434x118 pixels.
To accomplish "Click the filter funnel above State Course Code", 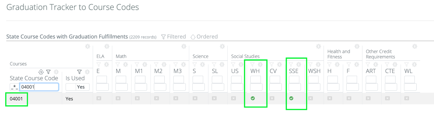I will tap(48, 72).
